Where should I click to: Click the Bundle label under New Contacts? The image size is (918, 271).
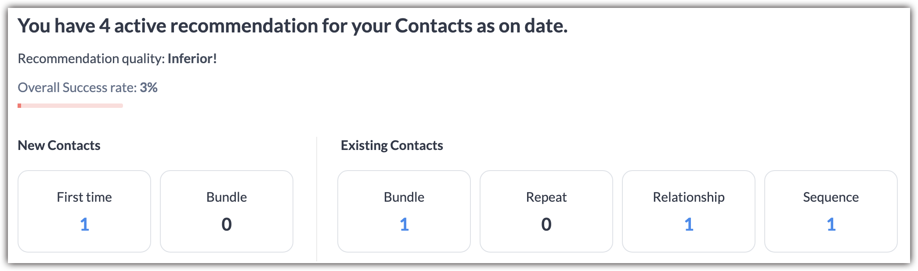pyautogui.click(x=227, y=197)
